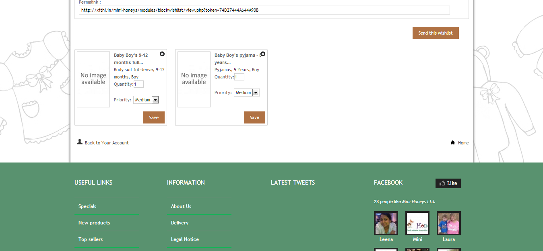The height and width of the screenshot is (251, 543).
Task: Go Back to Your Account
Action: click(x=107, y=143)
